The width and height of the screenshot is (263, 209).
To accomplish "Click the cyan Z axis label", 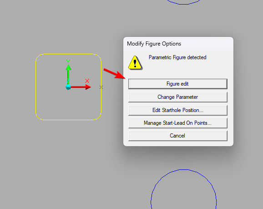I will [x=68, y=81].
